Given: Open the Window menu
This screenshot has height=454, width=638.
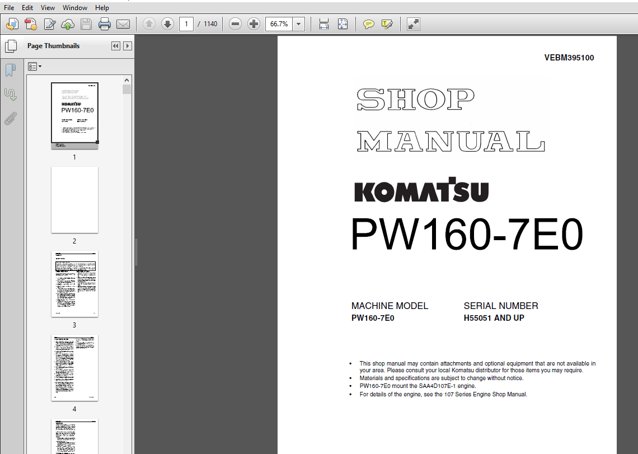Looking at the screenshot, I should pos(75,8).
